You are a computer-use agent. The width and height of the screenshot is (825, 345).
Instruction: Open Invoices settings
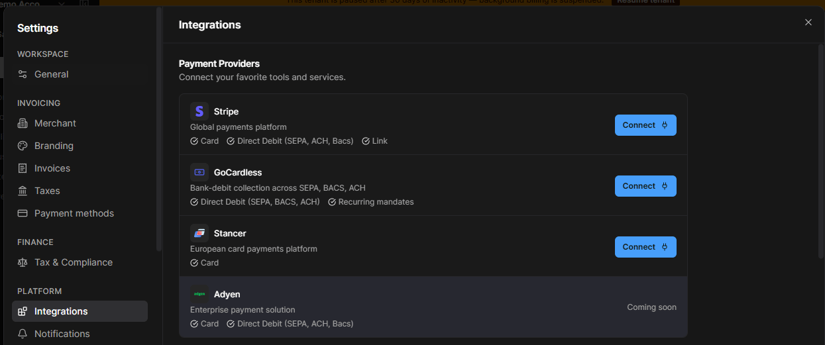click(x=80, y=168)
